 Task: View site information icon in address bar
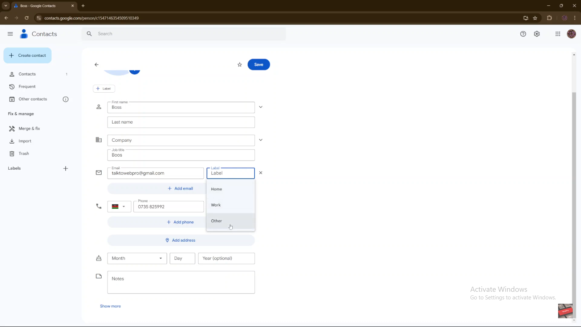[39, 18]
